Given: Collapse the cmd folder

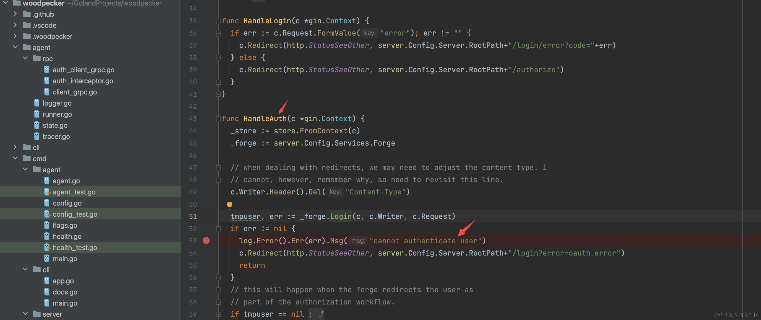Looking at the screenshot, I should point(15,158).
